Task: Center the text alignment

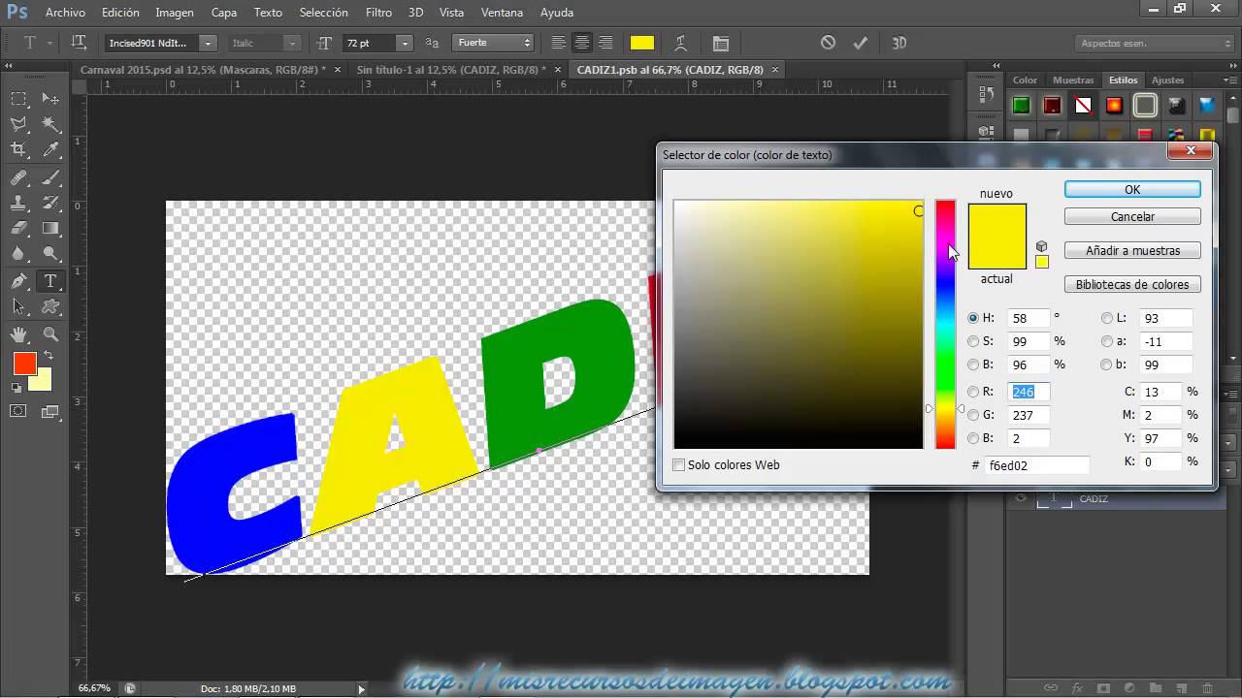Action: tap(582, 43)
